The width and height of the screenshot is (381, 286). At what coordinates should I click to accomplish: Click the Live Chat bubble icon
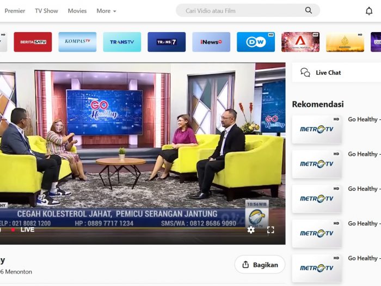point(305,72)
